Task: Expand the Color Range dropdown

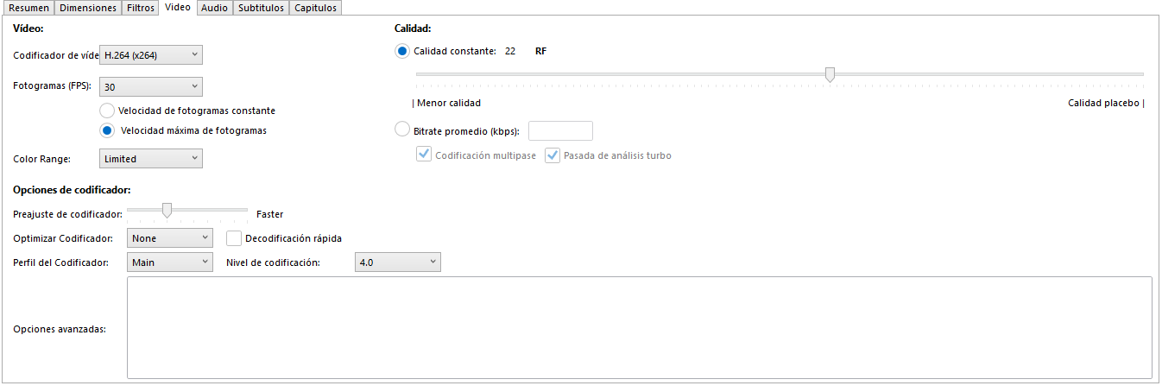Action: coord(151,159)
